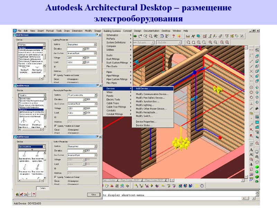The image size is (277, 208).
Task: Open the application system icon beside File menu
Action: (15, 31)
